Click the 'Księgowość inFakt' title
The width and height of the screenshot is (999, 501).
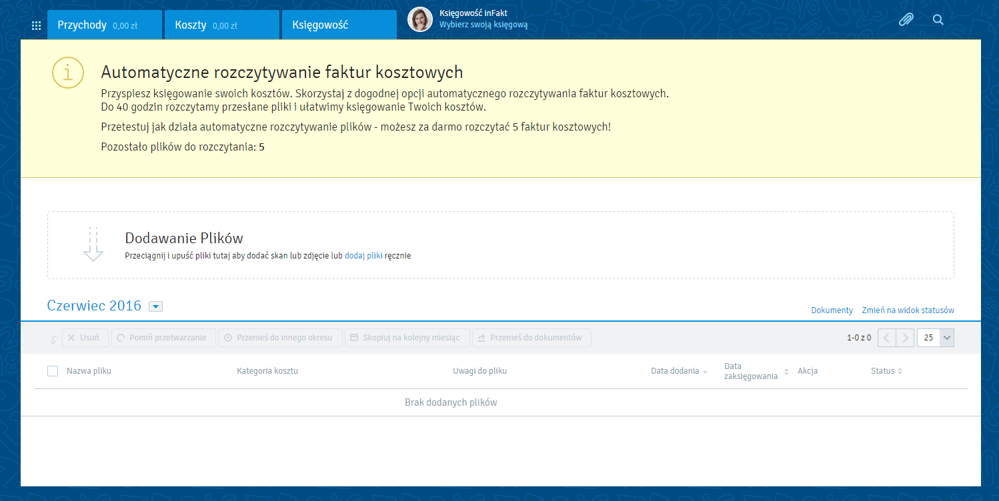tap(473, 13)
